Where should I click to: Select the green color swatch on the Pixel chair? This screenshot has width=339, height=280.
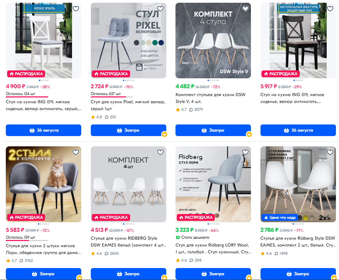coord(155,43)
